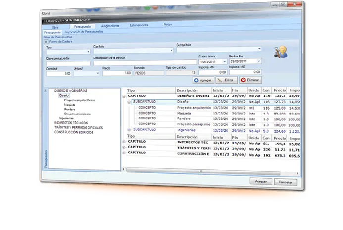
Task: Open the Asignaciones tab
Action: [110, 26]
